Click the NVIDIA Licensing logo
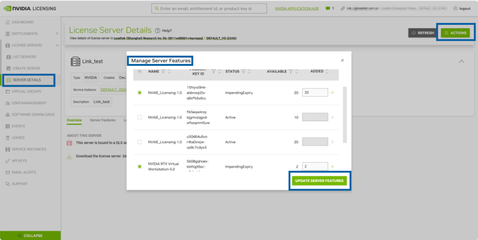Image resolution: width=478 pixels, height=240 pixels. tap(30, 8)
